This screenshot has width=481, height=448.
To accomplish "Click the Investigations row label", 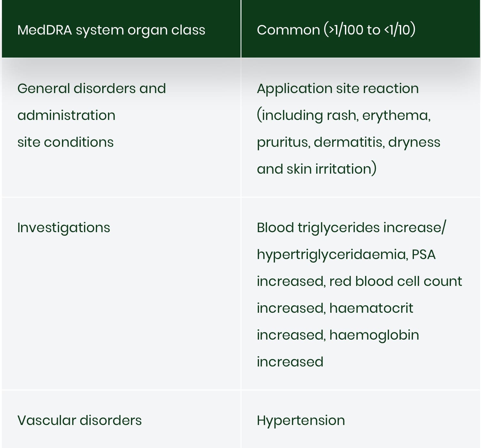I will click(x=64, y=228).
